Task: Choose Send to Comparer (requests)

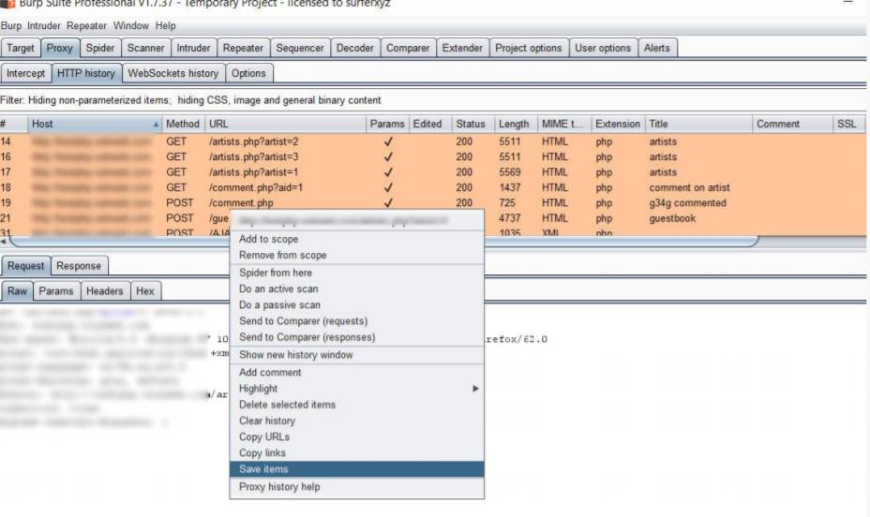Action: 357,321
